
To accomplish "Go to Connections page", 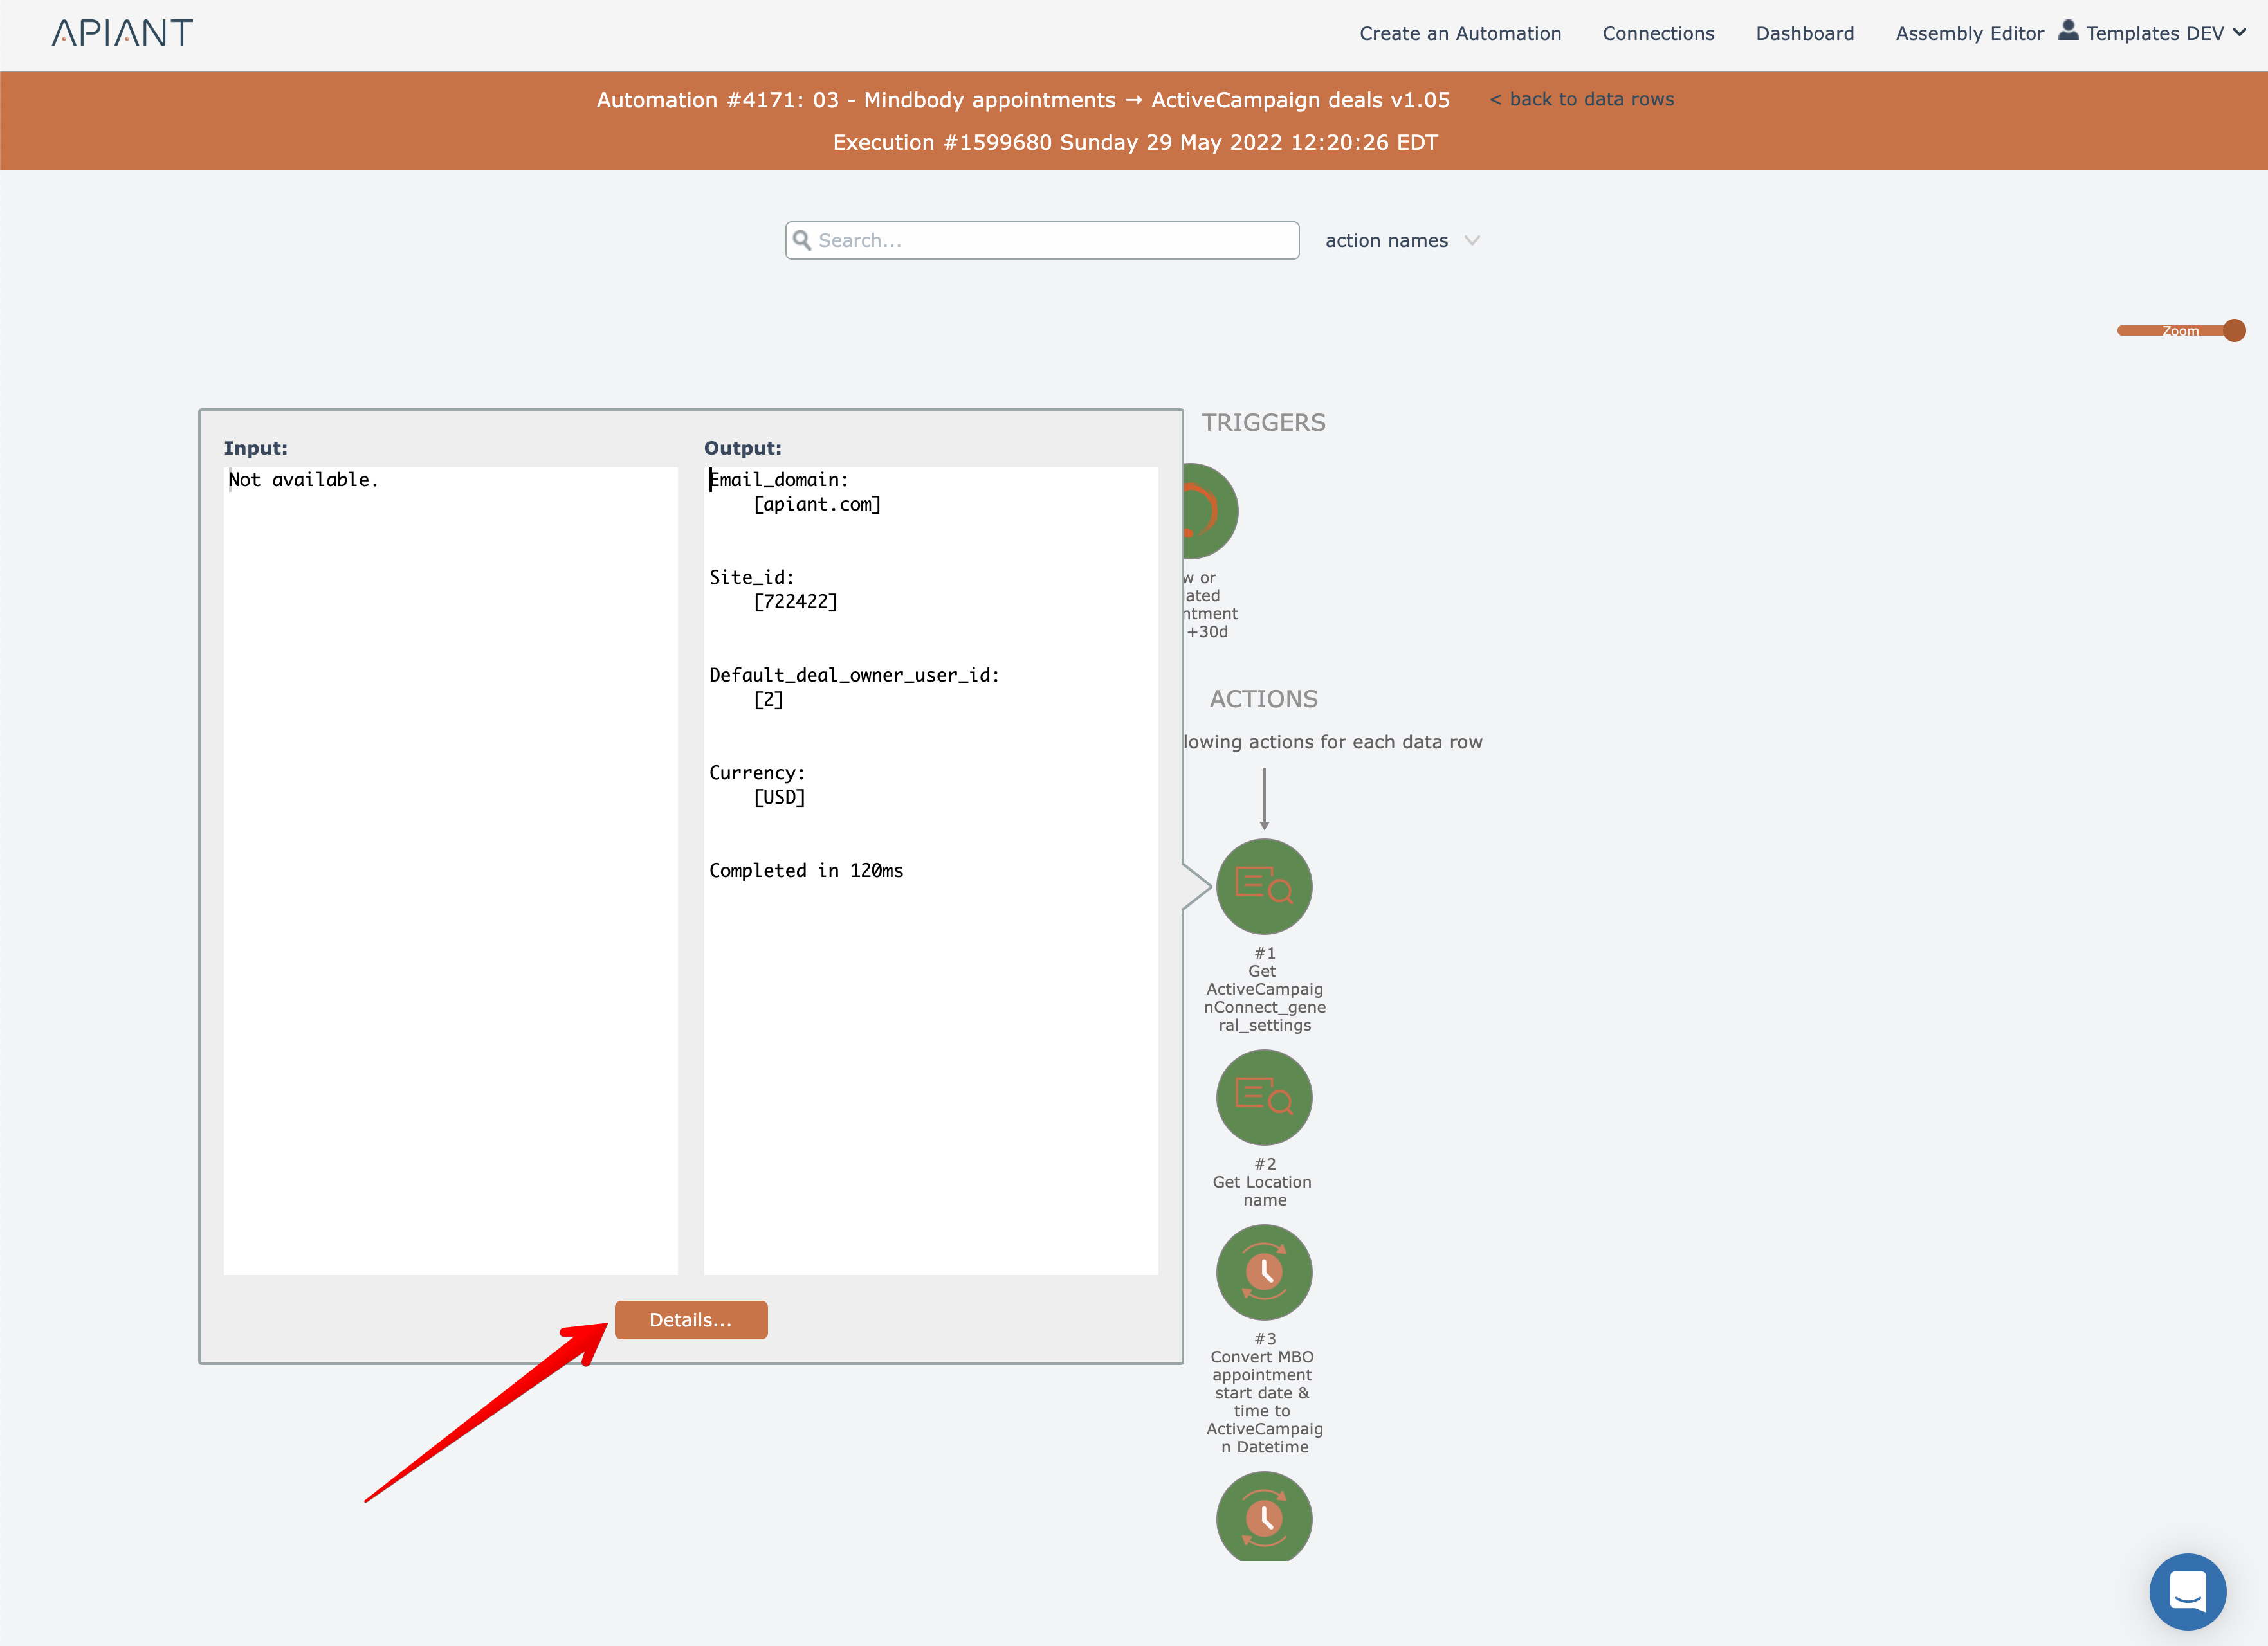I will 1658,33.
